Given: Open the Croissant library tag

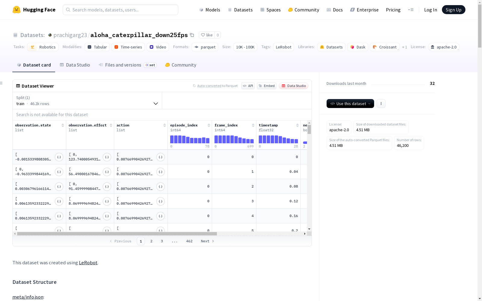Looking at the screenshot, I should coord(385,47).
